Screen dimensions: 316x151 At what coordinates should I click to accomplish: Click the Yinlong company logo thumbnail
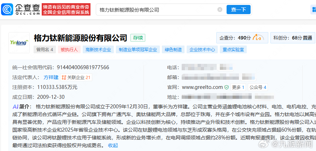point(19,43)
